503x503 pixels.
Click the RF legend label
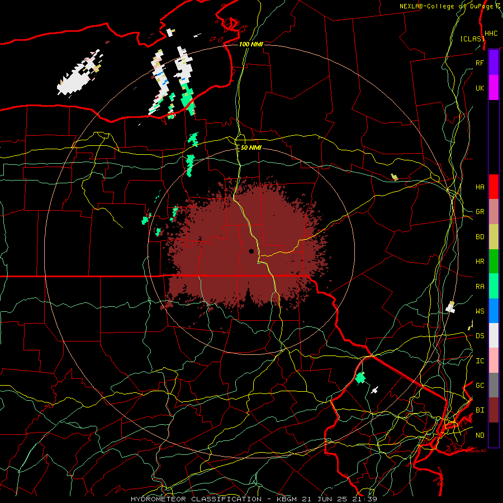480,63
